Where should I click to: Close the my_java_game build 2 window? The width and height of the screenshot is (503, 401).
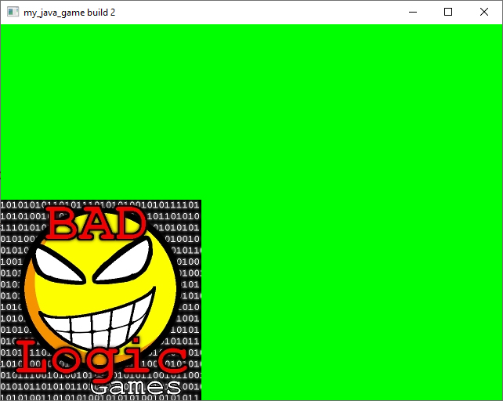click(x=484, y=13)
